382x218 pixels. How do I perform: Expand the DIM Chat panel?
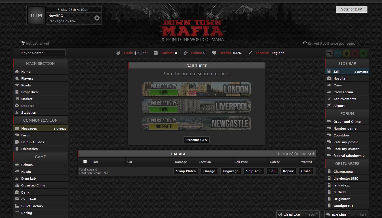(347, 215)
